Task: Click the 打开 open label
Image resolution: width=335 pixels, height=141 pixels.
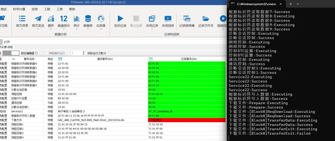Action: [x=7, y=42]
